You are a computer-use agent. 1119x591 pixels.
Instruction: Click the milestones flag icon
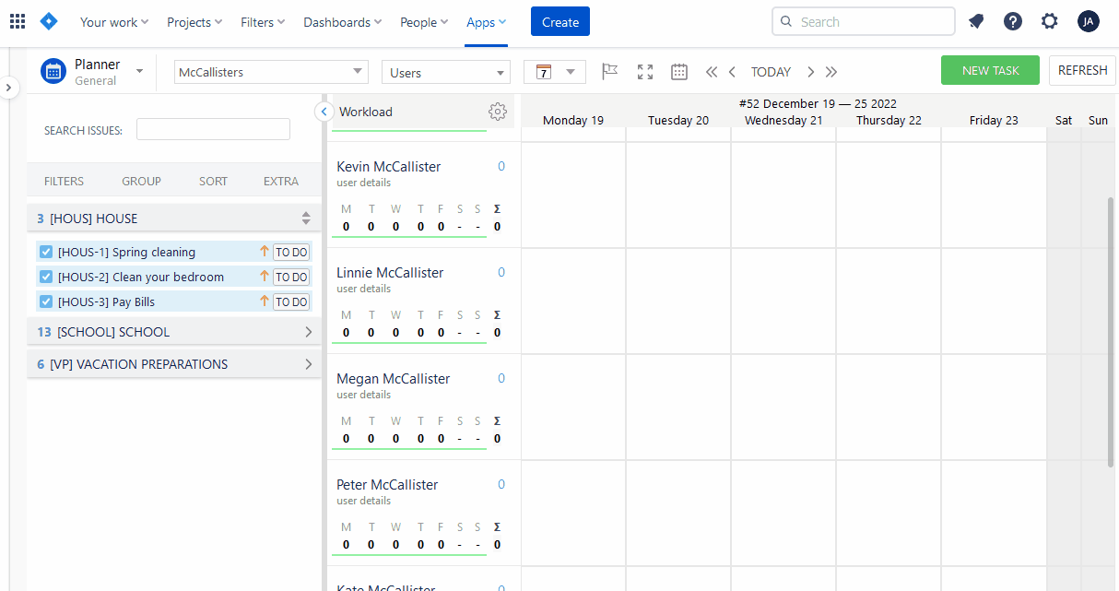tap(609, 71)
